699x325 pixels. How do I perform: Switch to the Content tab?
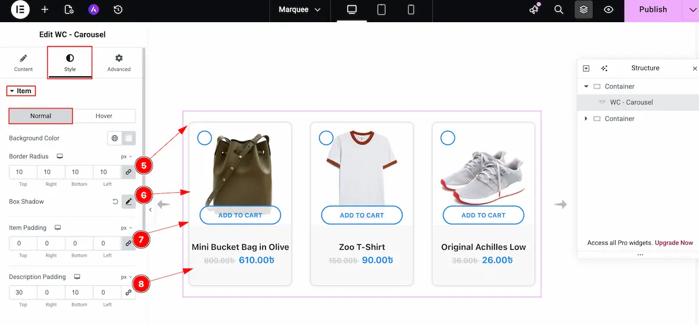point(23,63)
